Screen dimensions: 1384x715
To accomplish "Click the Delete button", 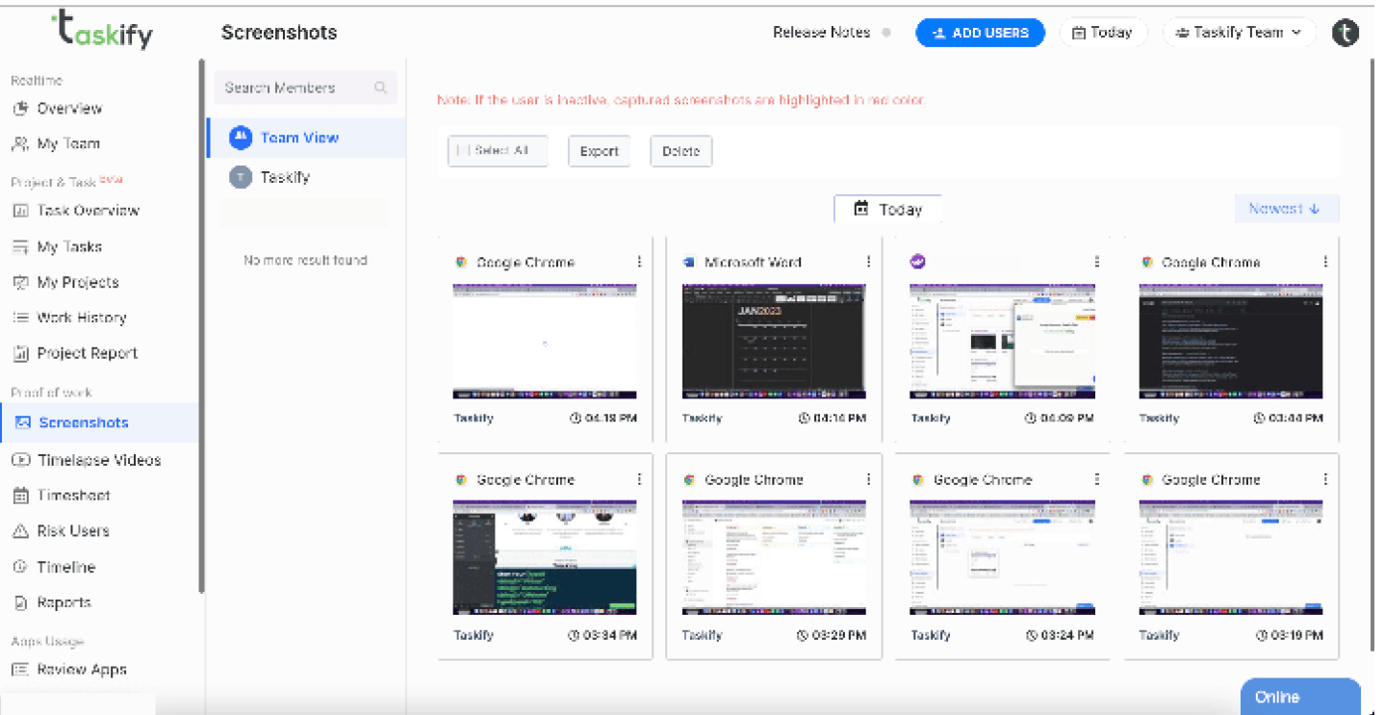I will (680, 151).
